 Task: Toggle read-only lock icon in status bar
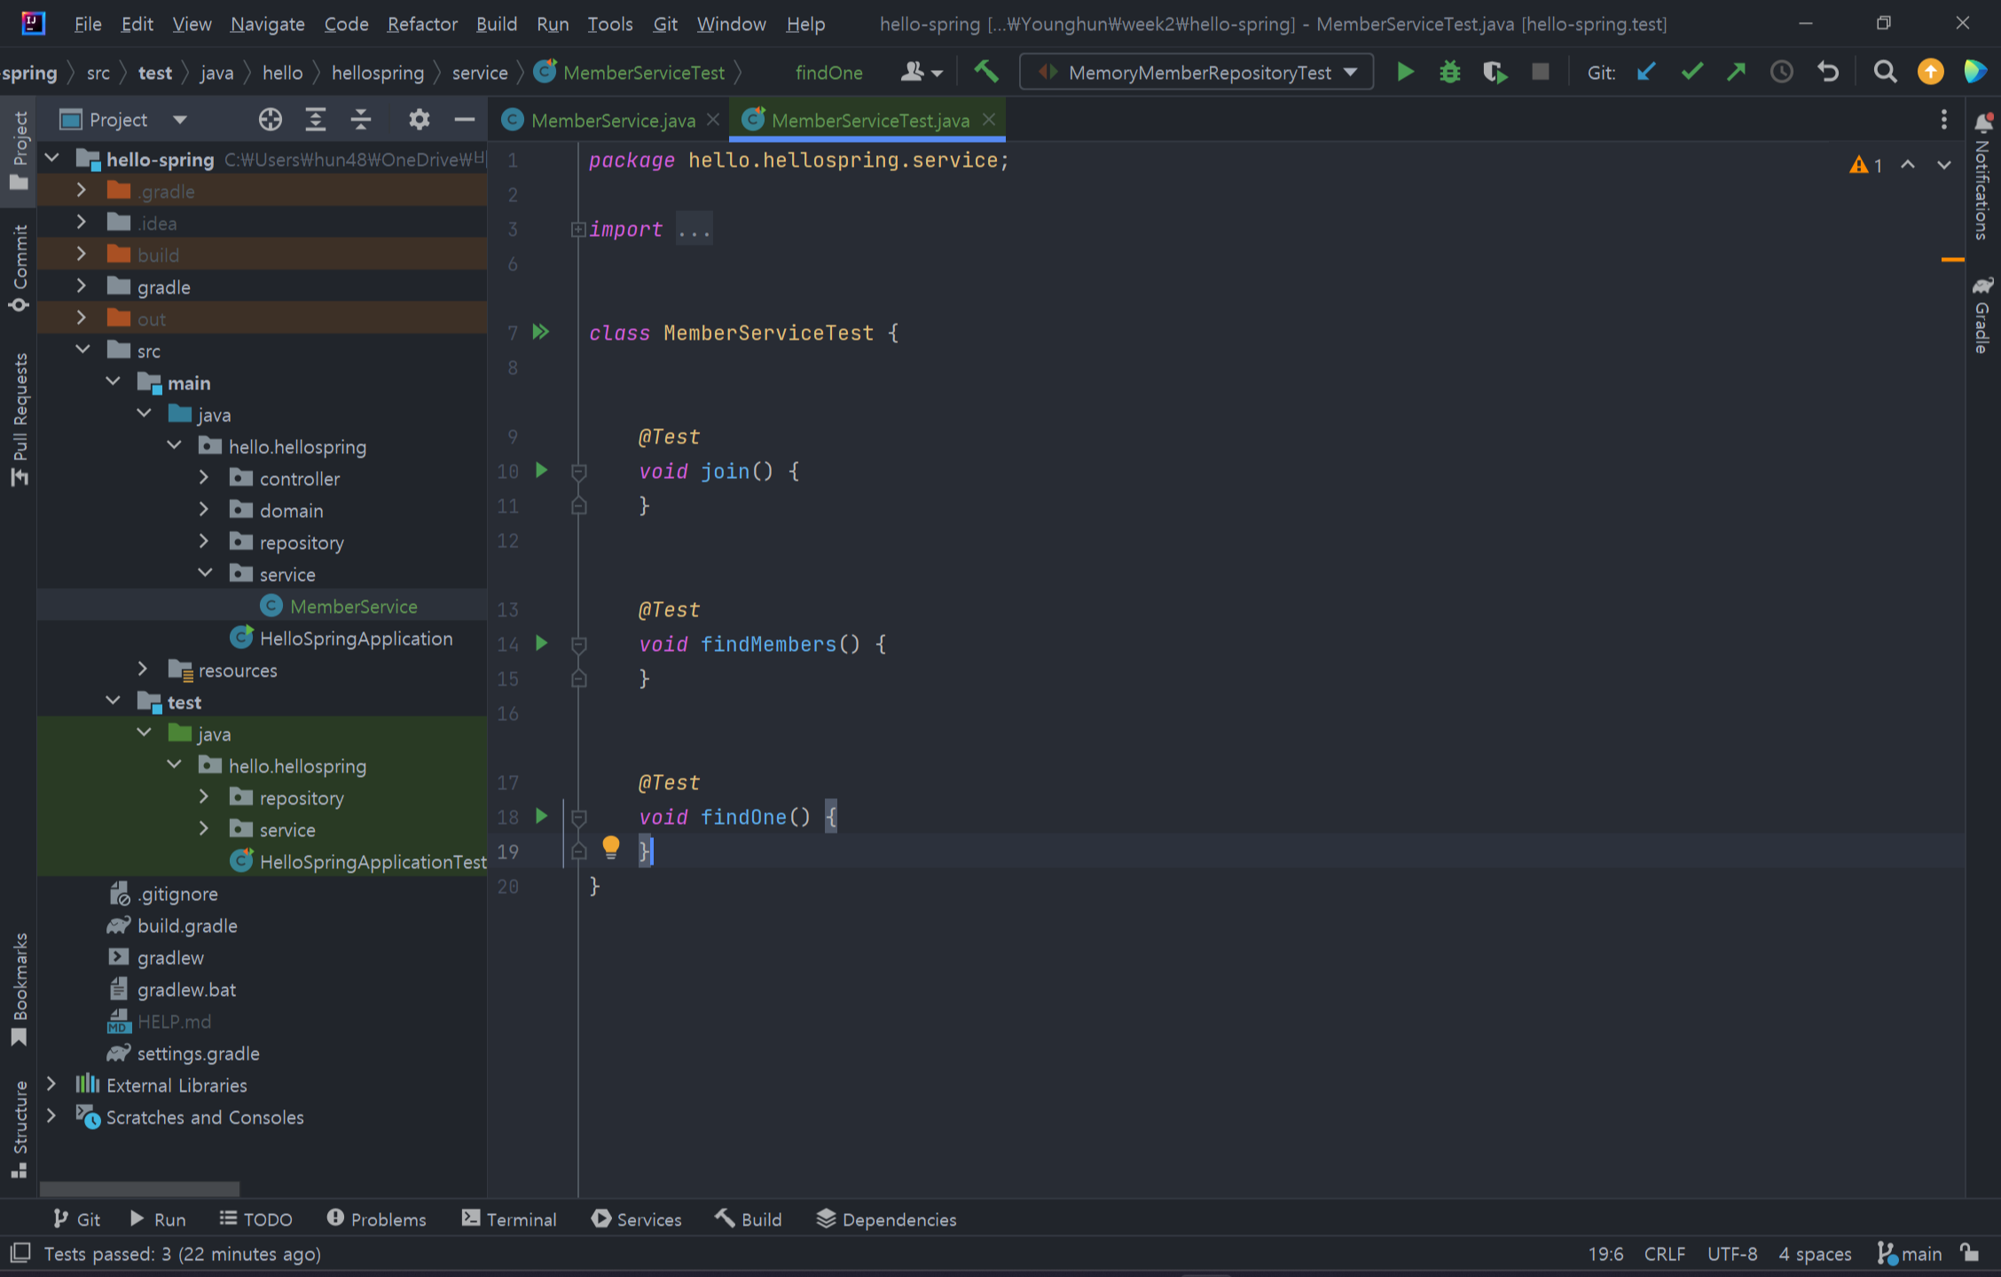pyautogui.click(x=1969, y=1253)
